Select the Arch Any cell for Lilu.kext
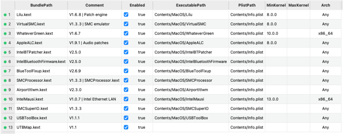 point(326,15)
